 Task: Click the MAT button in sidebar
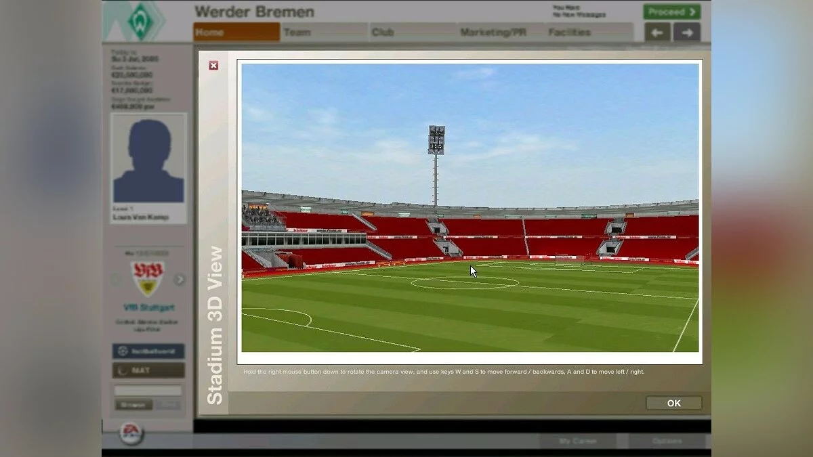coord(148,370)
